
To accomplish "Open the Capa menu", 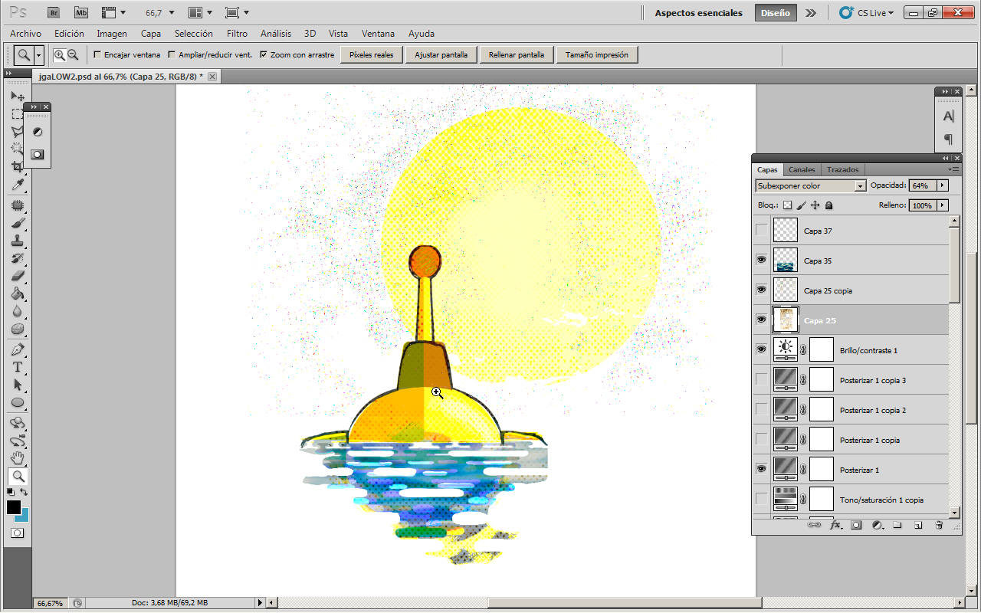I will coord(151,34).
